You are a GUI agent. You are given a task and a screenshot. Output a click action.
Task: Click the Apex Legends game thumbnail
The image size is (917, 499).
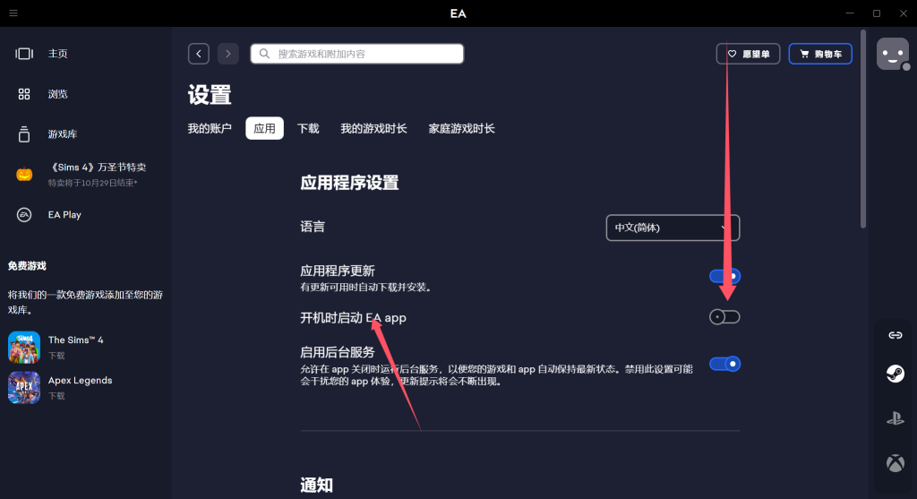pos(24,387)
